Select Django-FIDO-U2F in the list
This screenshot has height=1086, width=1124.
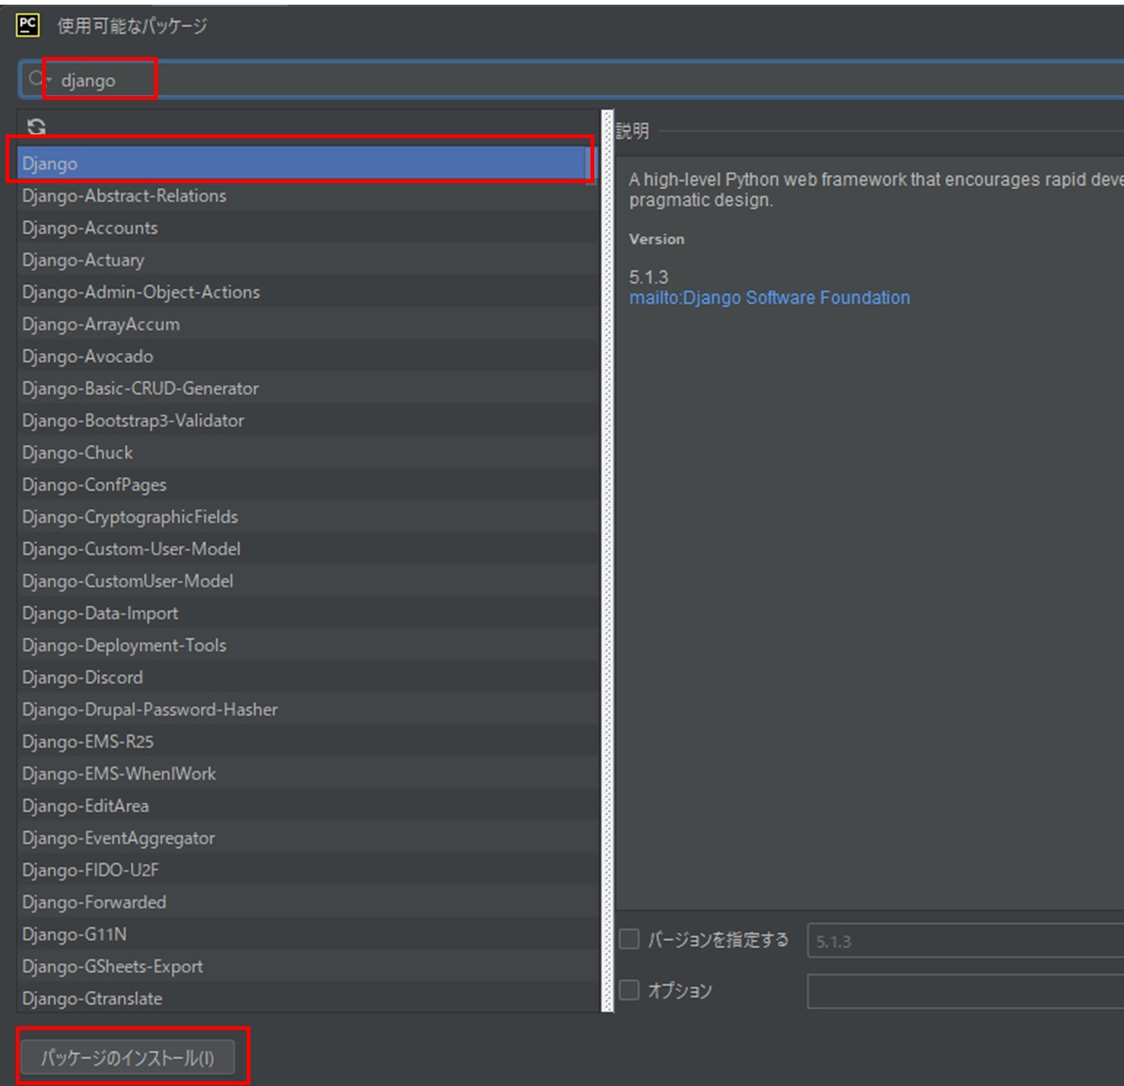(307, 870)
